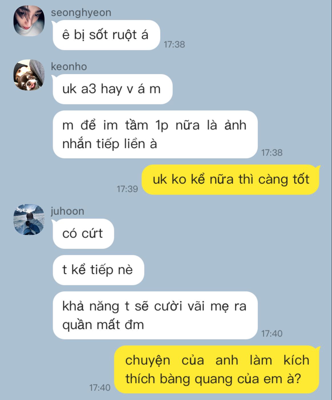Tap the 17:38 timestamp after keonho's long message
The height and width of the screenshot is (400, 332).
(x=272, y=153)
